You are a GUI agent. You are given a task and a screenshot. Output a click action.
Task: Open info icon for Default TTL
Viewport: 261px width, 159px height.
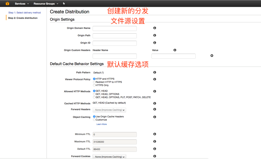pyautogui.click(x=155, y=149)
